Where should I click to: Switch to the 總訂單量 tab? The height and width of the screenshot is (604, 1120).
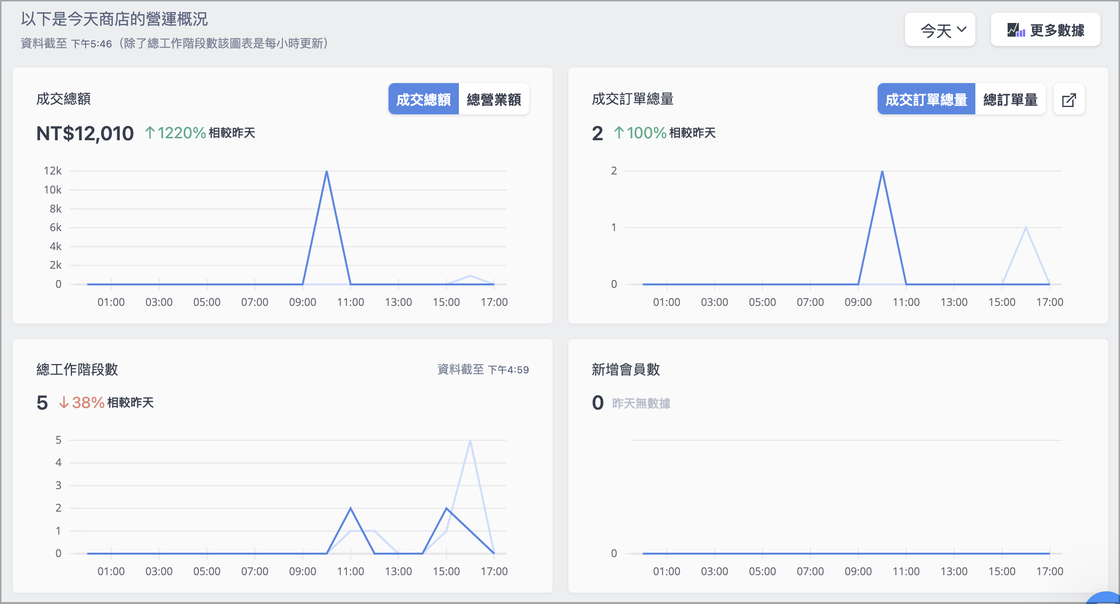pyautogui.click(x=1010, y=99)
